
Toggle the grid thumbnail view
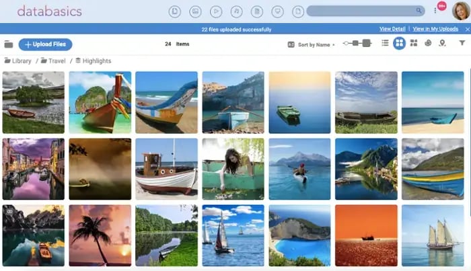(400, 43)
